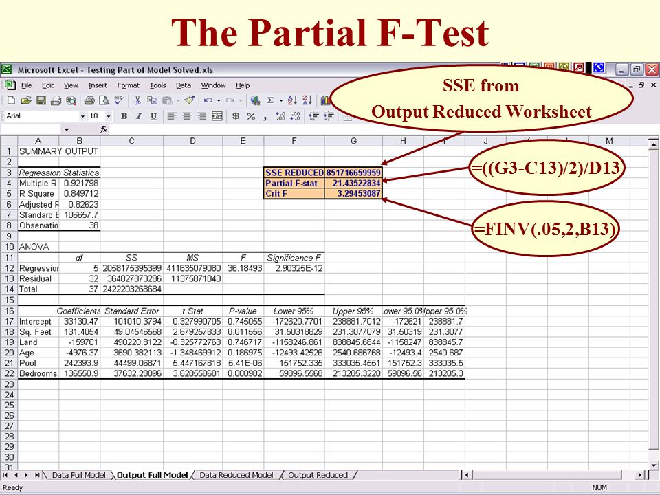
Task: Activate the Format Painter brush icon
Action: pyautogui.click(x=190, y=100)
